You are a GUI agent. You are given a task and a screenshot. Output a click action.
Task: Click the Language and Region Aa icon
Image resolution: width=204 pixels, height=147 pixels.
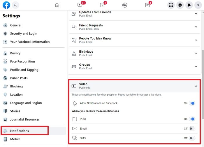pyautogui.click(x=5, y=103)
